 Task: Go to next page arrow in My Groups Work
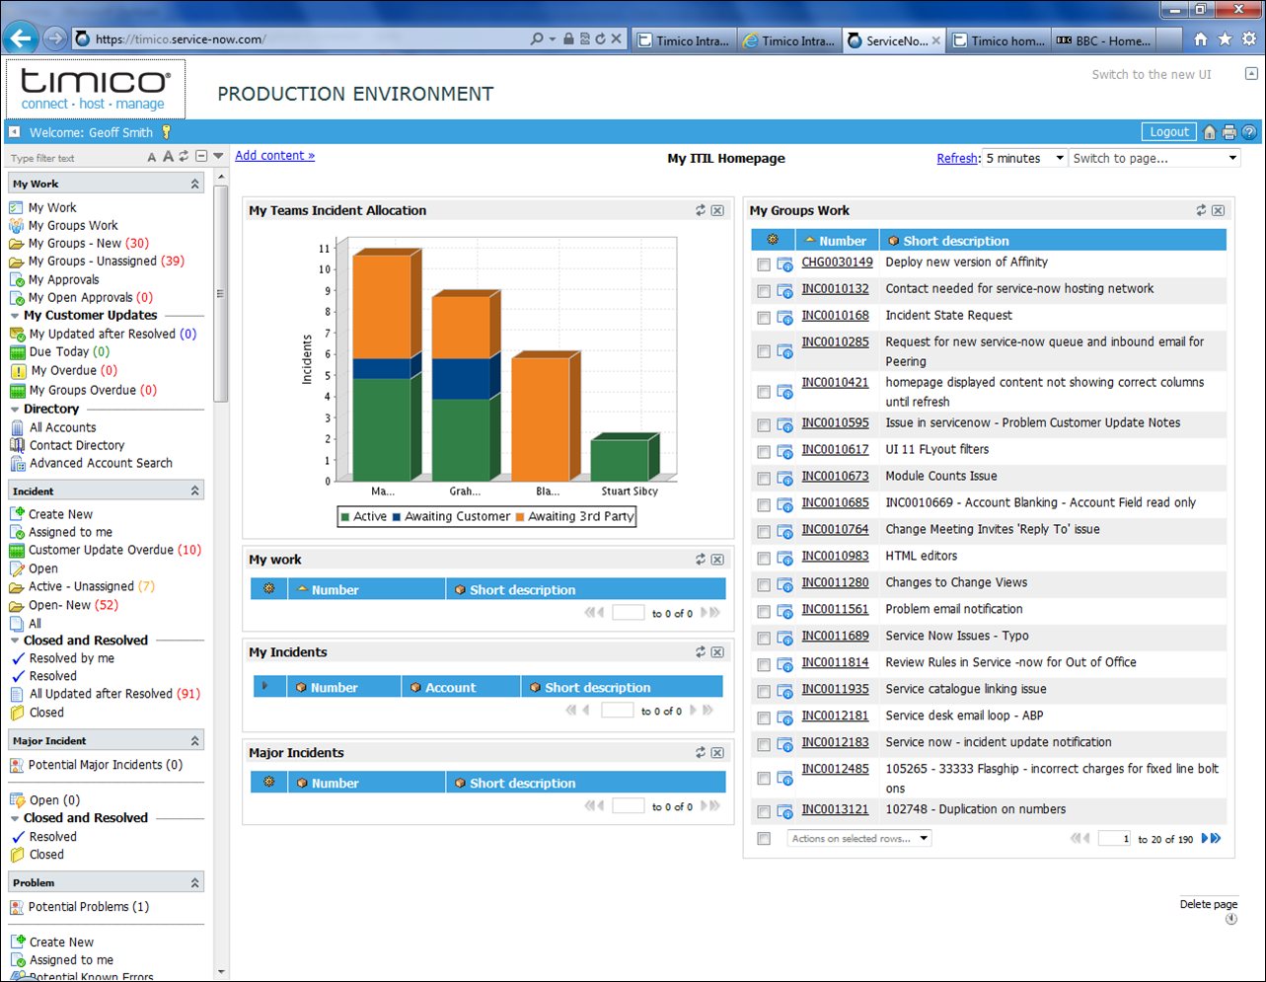tap(1205, 839)
